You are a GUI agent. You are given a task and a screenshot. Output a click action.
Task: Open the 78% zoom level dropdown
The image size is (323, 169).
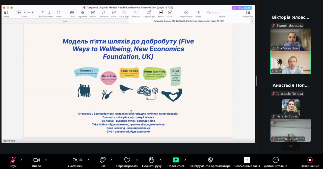click(20, 12)
